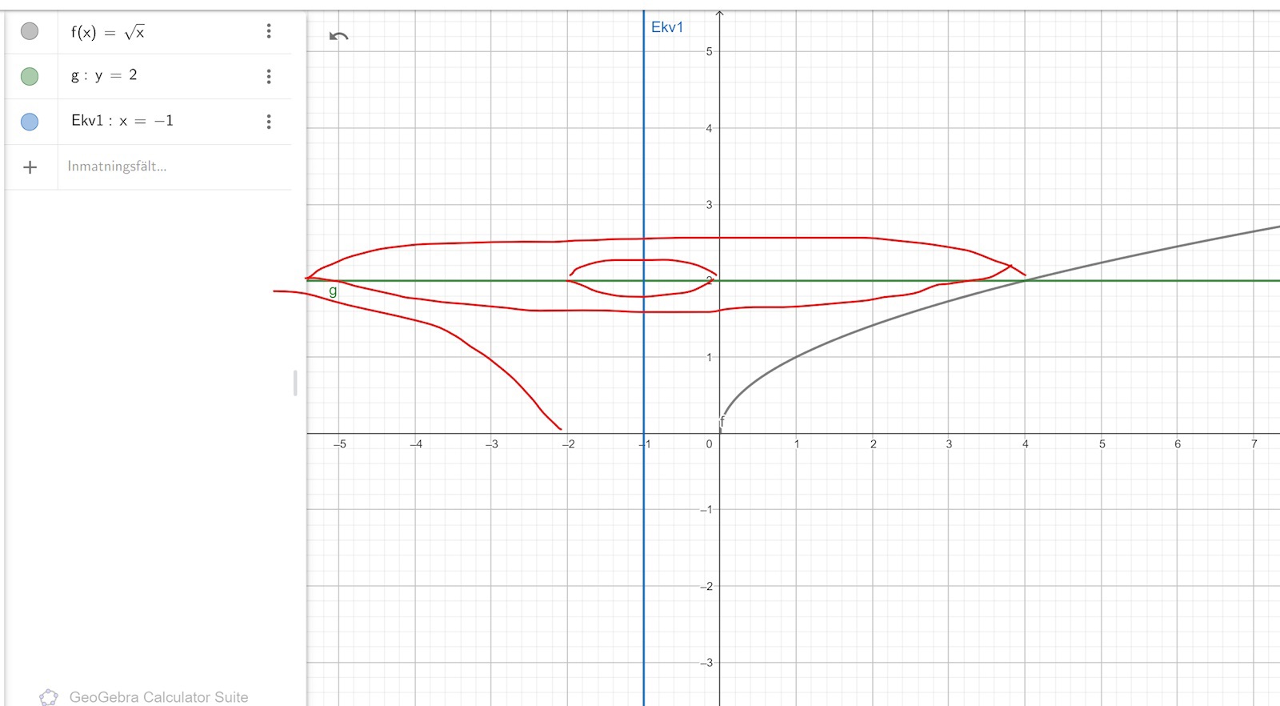Select the f(x) = √x expression
The image size is (1280, 706).
(x=108, y=32)
